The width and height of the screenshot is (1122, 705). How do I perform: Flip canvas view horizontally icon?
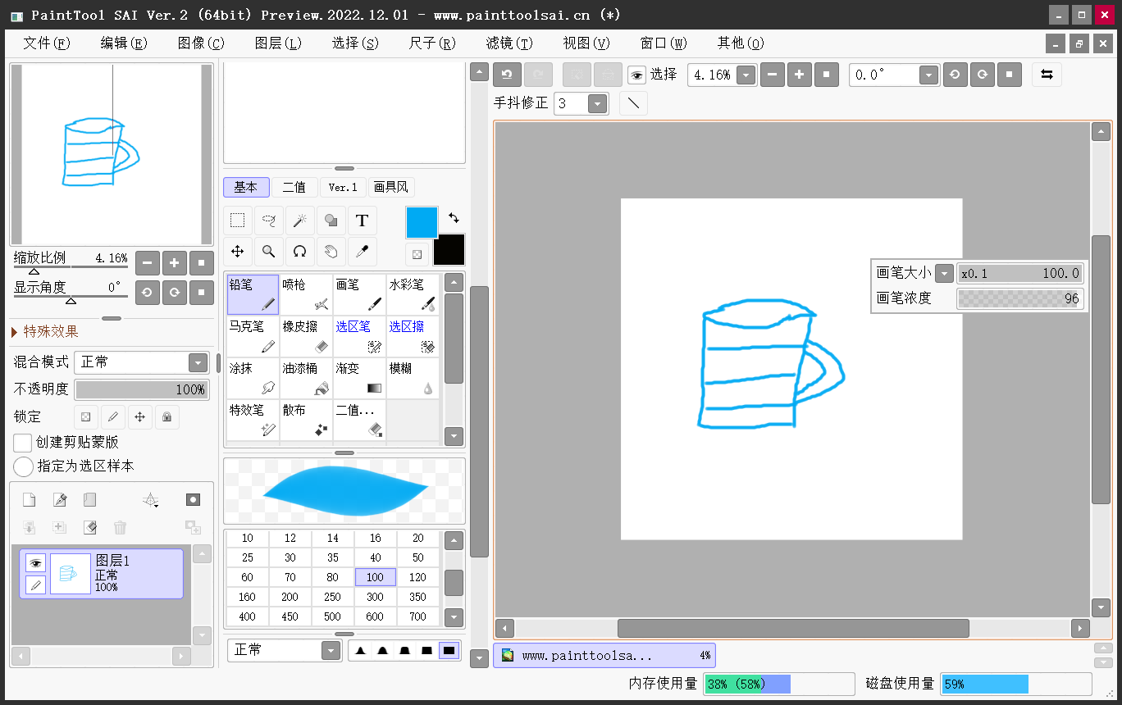click(1047, 75)
